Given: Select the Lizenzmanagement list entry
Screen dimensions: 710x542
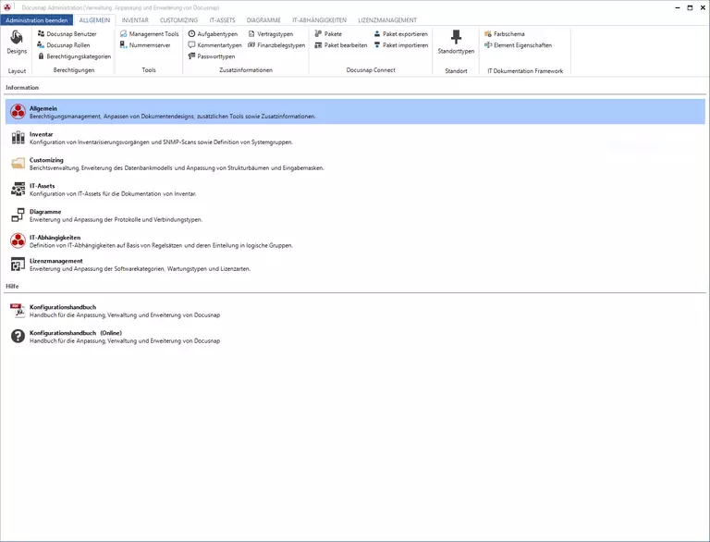Looking at the screenshot, I should click(x=55, y=261).
